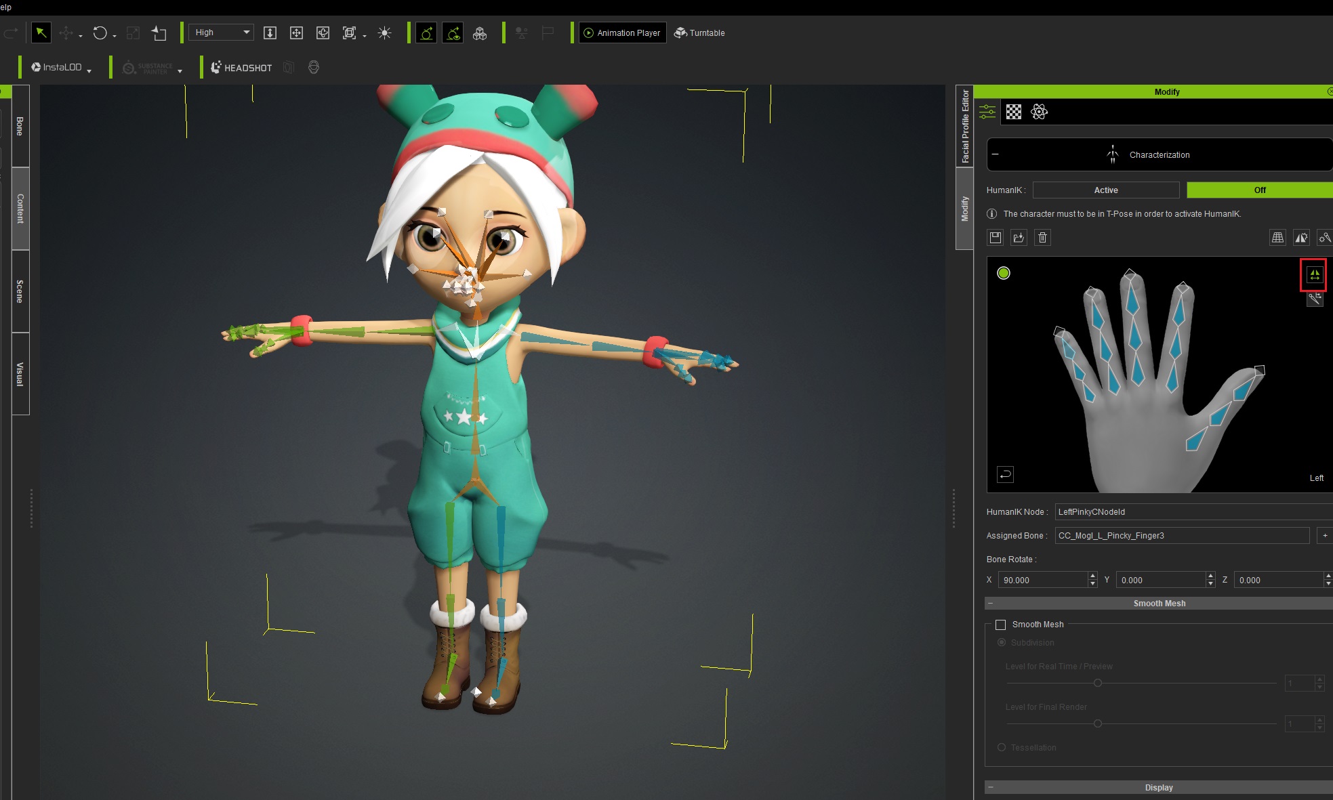Adjust Level for Final Render slider

tap(1097, 723)
